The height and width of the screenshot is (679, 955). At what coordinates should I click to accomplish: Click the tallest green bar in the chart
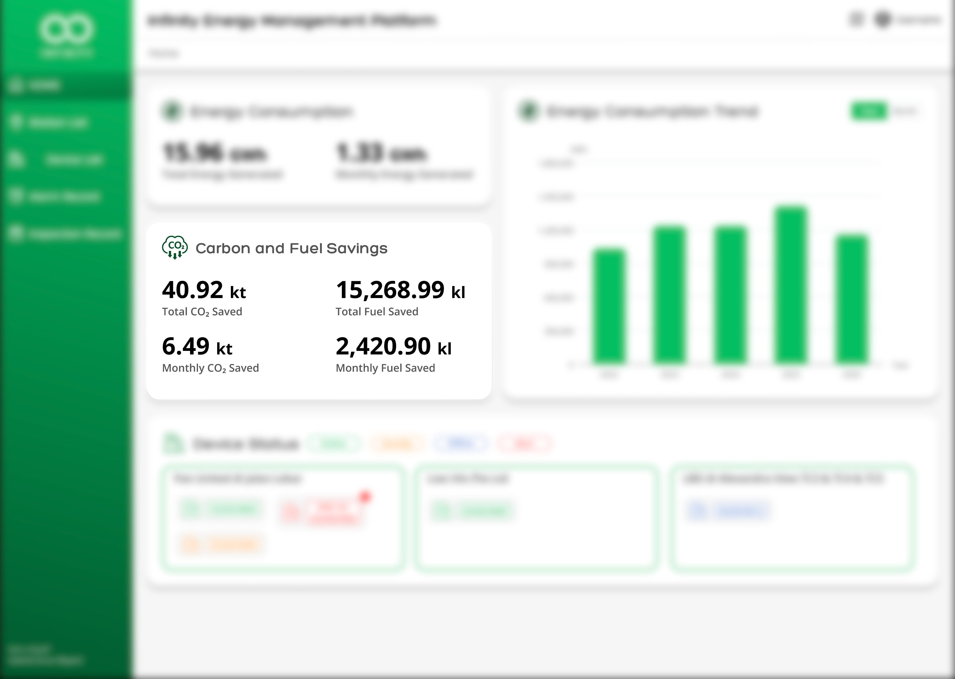tap(791, 285)
